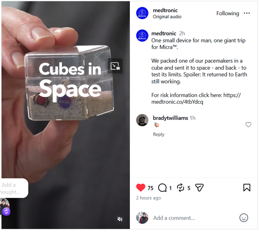The height and width of the screenshot is (232, 259).
Task: Open the emoji picker smiley icon
Action: [244, 218]
